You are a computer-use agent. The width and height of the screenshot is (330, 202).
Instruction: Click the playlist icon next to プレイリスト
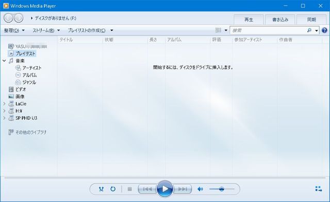click(x=11, y=53)
